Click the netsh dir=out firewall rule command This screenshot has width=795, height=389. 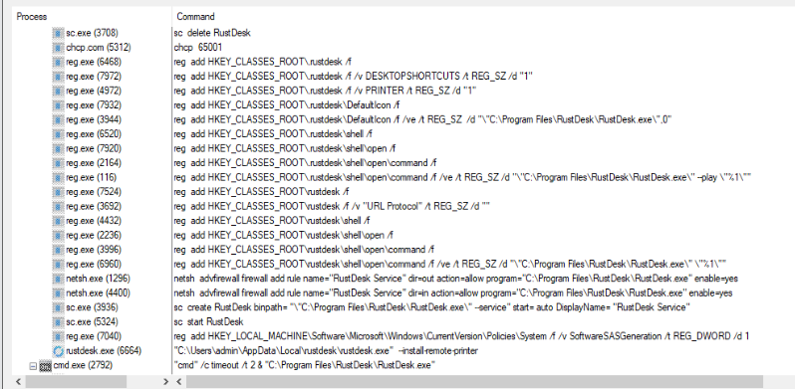click(456, 279)
